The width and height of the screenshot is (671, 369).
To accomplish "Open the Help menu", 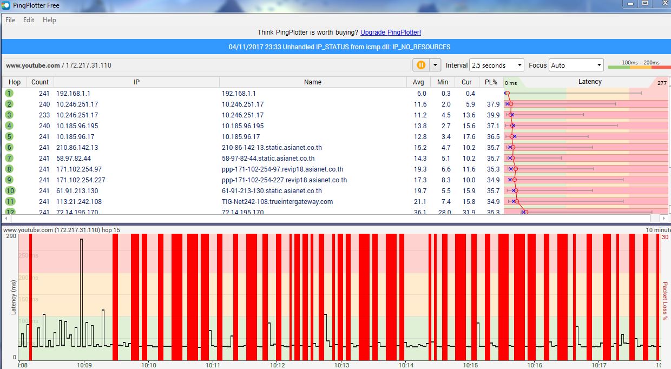I will tap(49, 20).
